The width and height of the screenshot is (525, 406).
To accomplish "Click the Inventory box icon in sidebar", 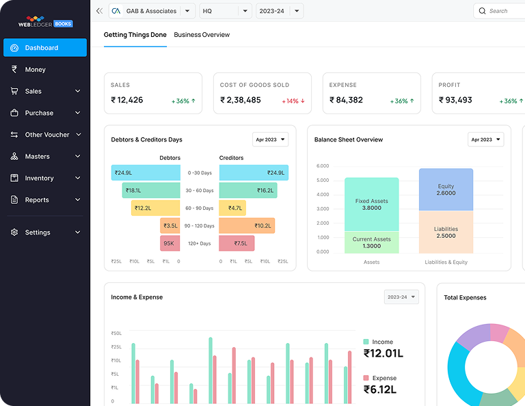I will [x=14, y=178].
